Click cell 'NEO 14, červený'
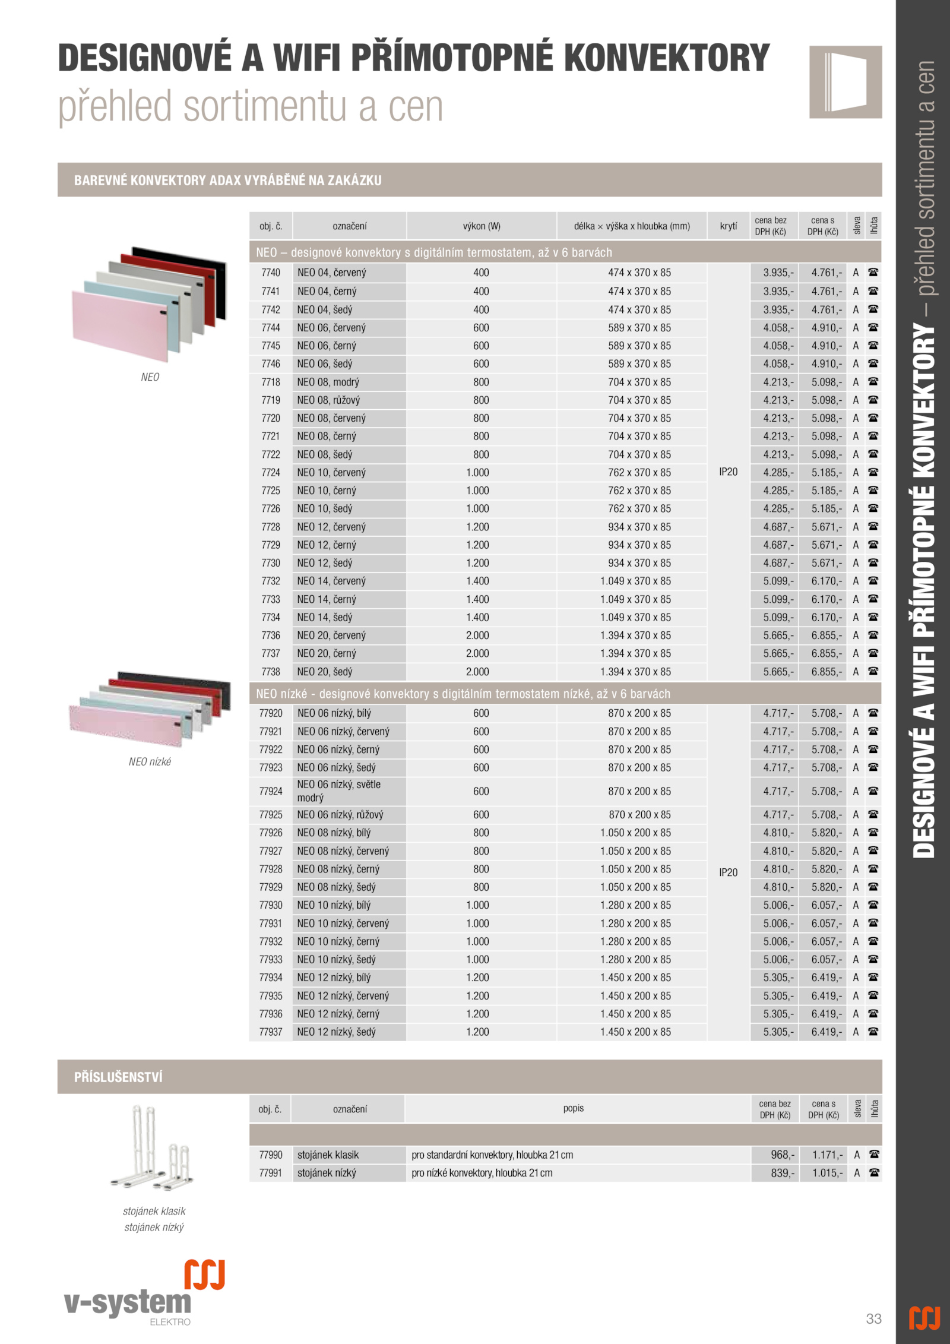This screenshot has width=950, height=1344. (349, 581)
